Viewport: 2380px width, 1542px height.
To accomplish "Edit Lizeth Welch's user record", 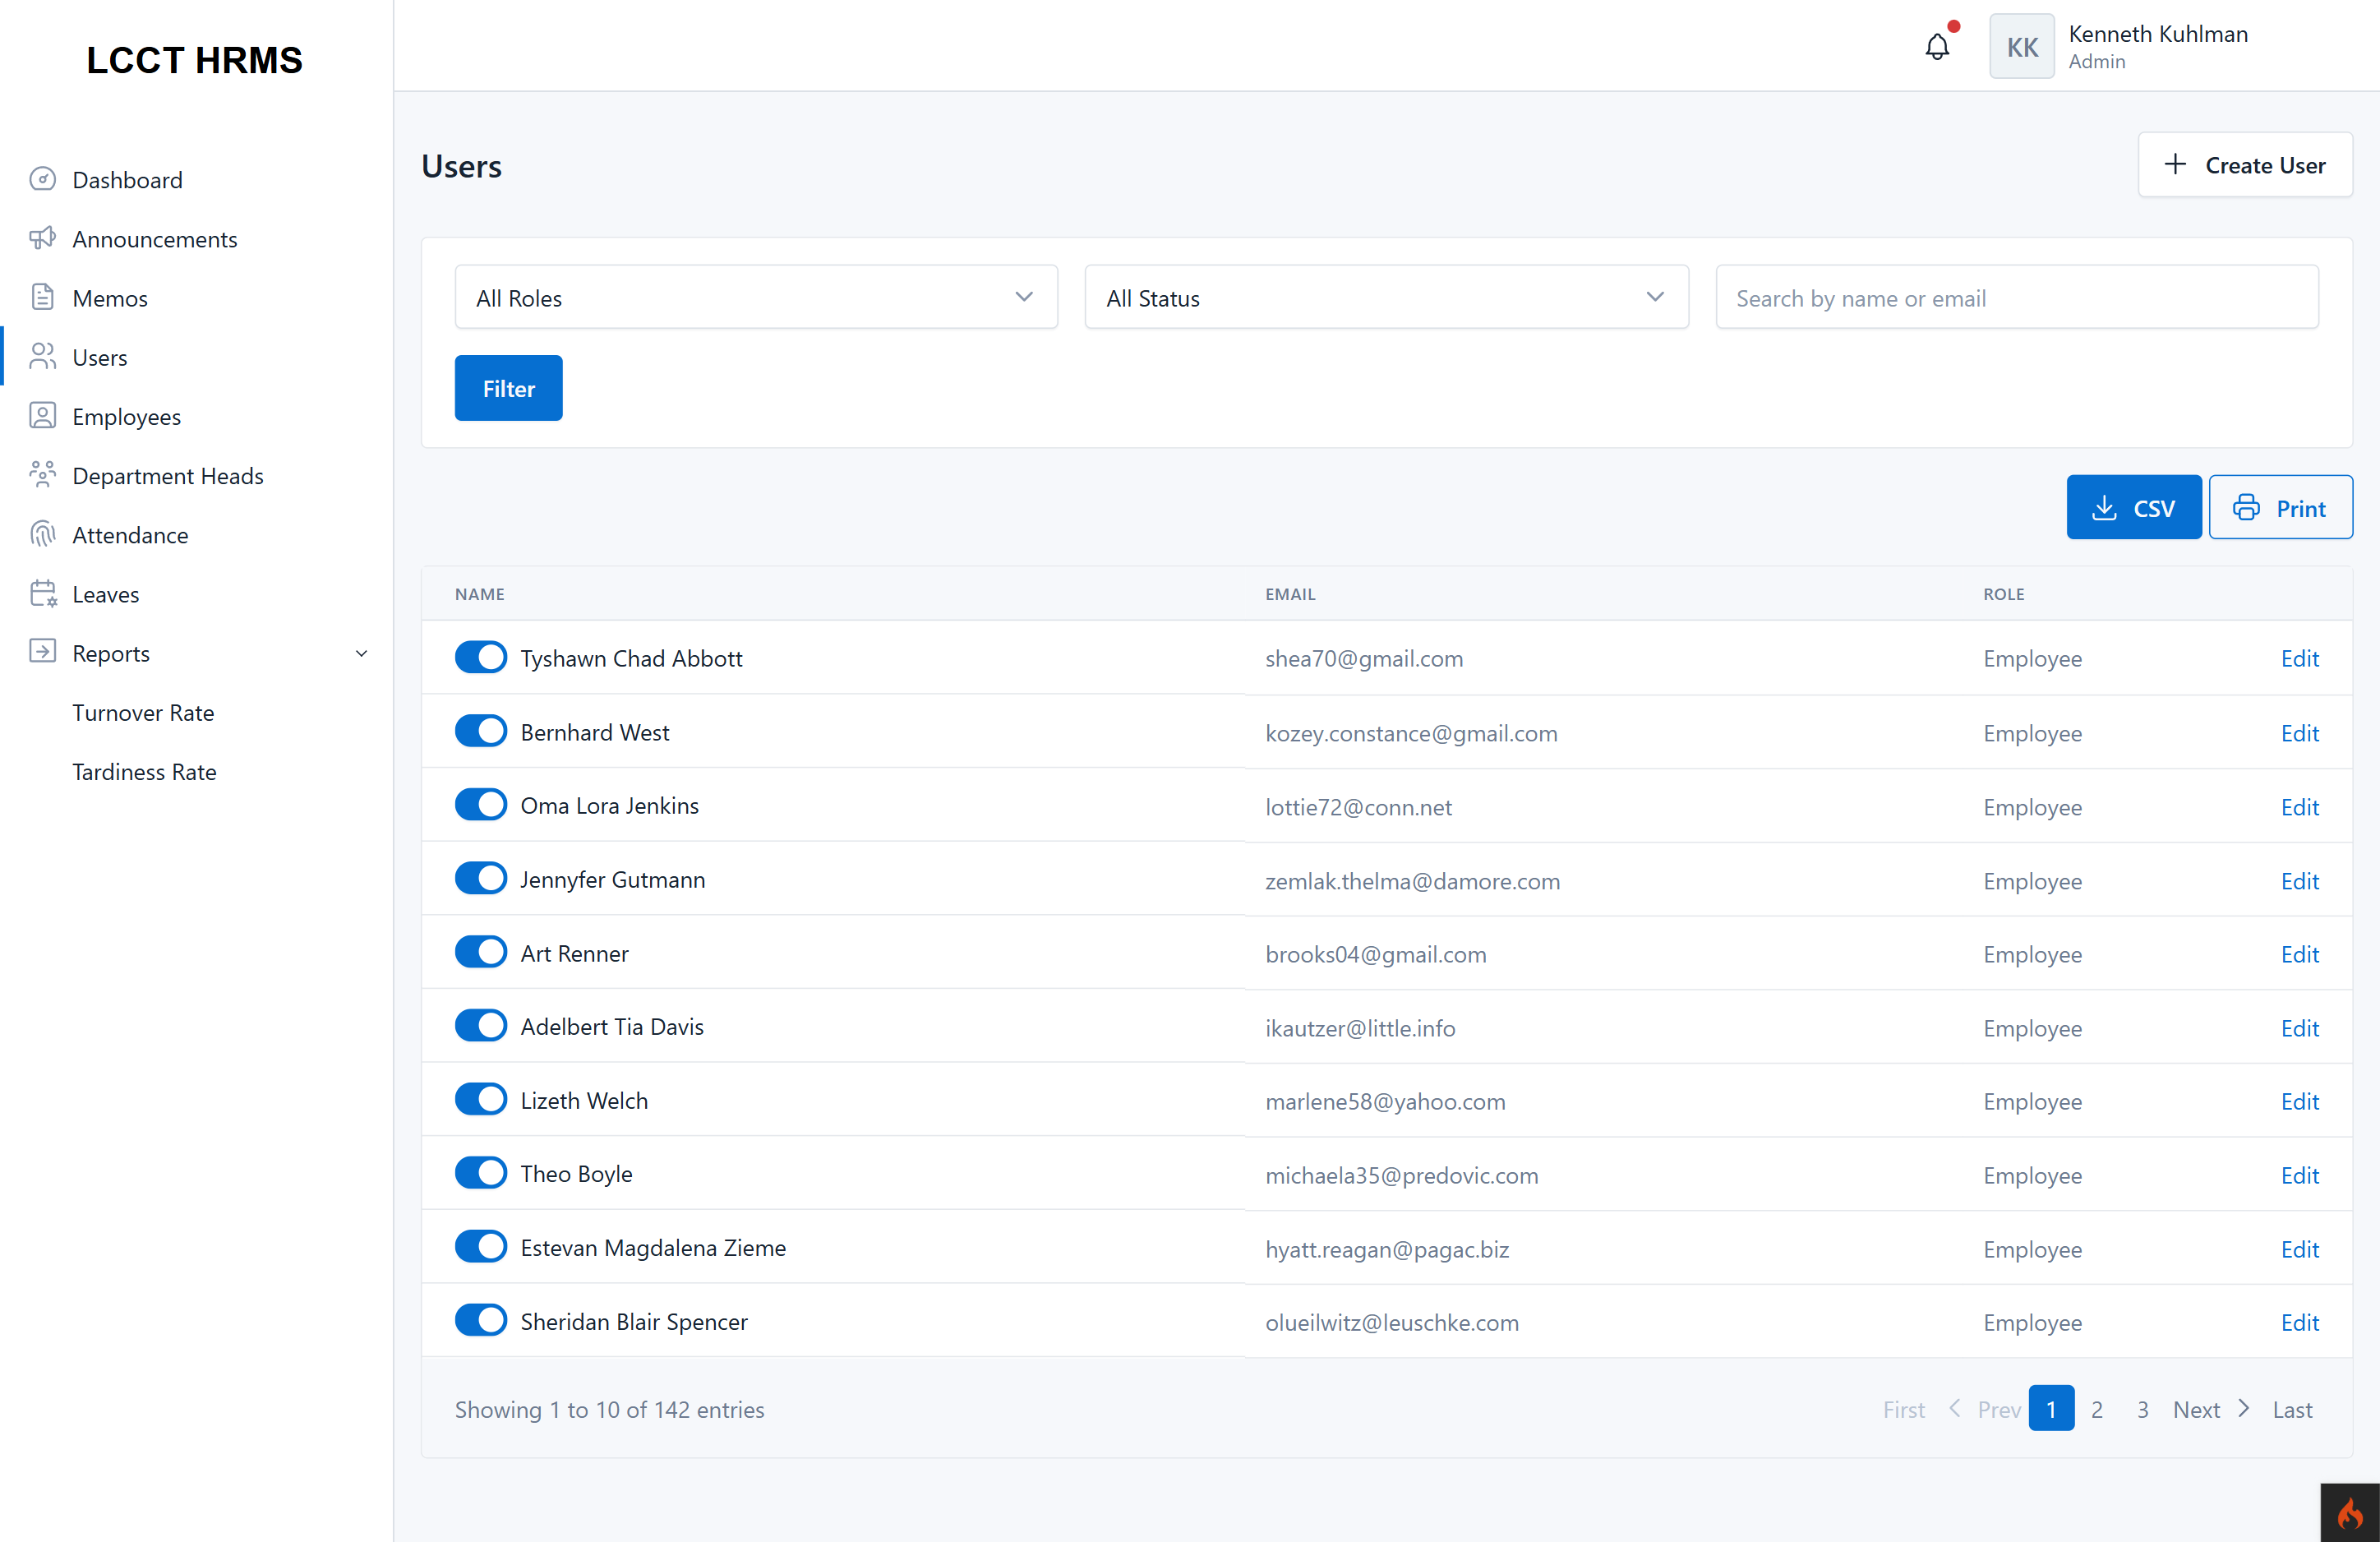I will (2299, 1101).
